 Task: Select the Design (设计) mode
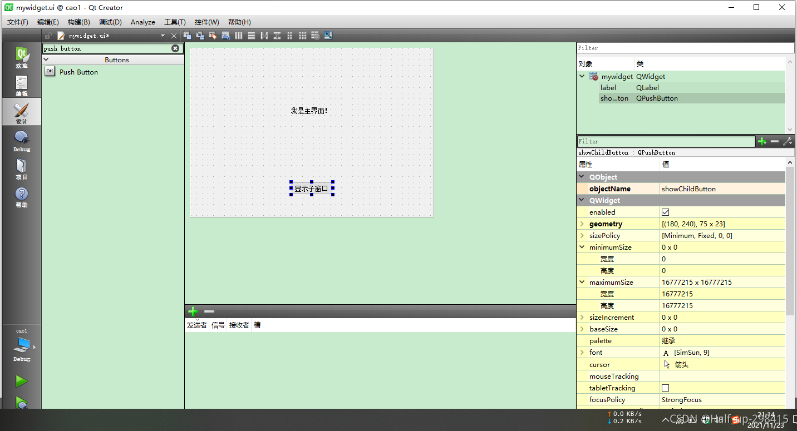(21, 113)
